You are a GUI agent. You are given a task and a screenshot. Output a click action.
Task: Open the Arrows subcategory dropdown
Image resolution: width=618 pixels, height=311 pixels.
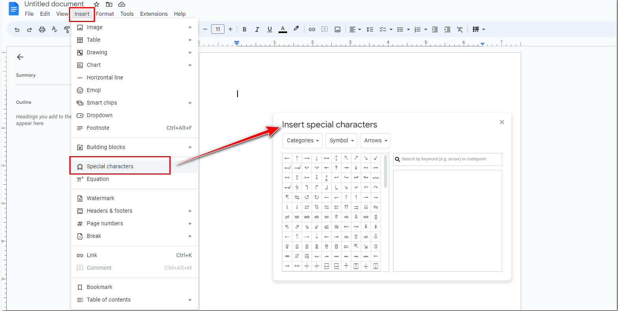375,141
